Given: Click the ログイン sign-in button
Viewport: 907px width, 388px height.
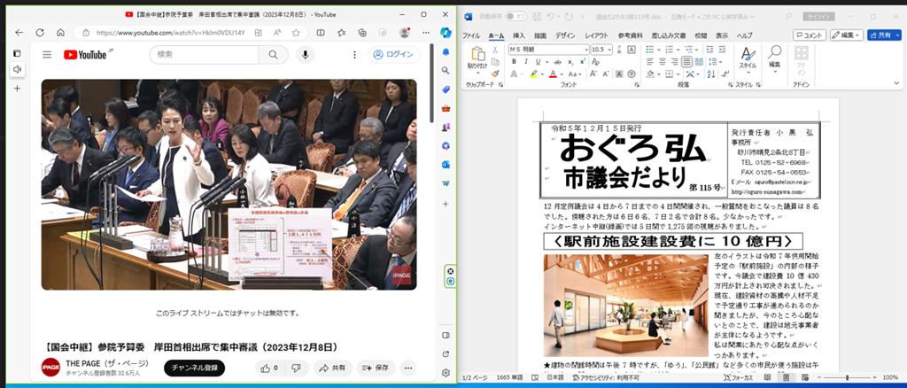Looking at the screenshot, I should coord(392,55).
